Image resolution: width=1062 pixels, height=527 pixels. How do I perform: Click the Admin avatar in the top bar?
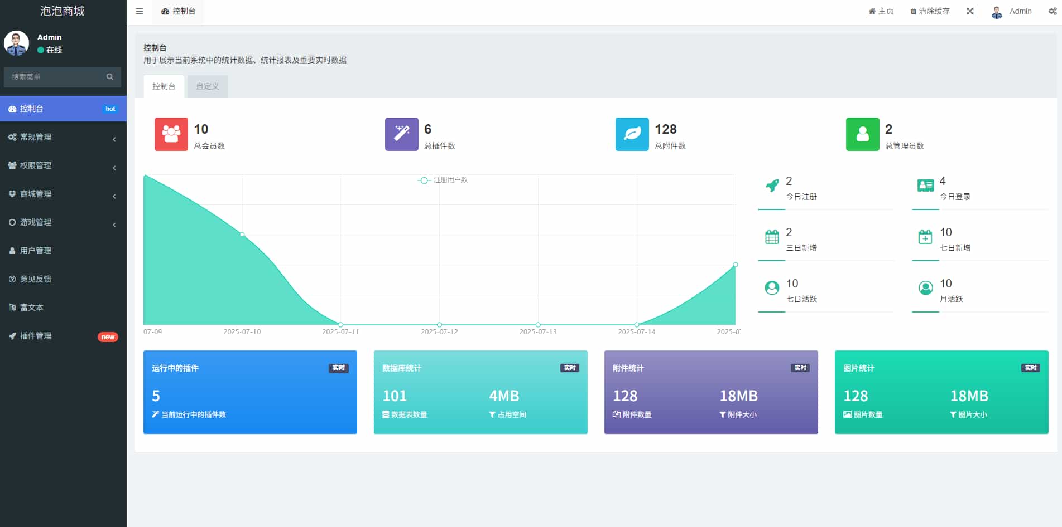[x=997, y=11]
